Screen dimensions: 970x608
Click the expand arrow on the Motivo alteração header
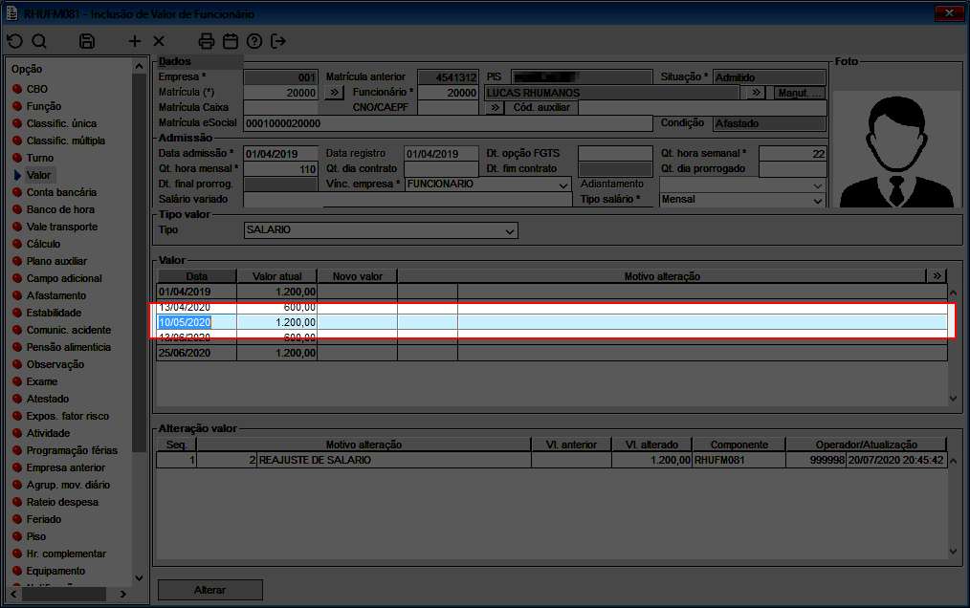click(x=937, y=276)
